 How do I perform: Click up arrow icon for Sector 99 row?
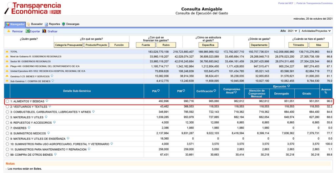pos(7,61)
